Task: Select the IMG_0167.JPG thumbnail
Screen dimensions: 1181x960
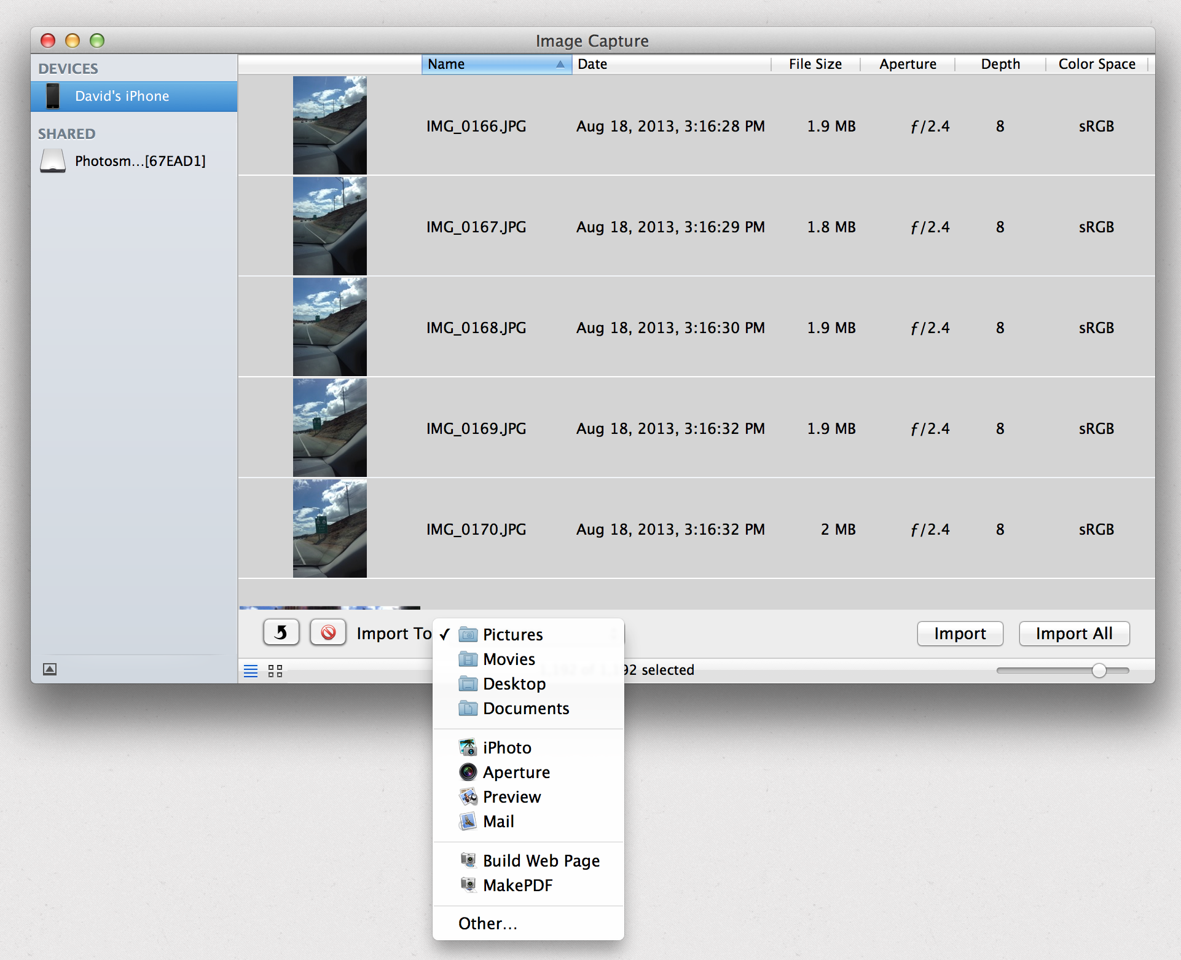Action: pos(329,226)
